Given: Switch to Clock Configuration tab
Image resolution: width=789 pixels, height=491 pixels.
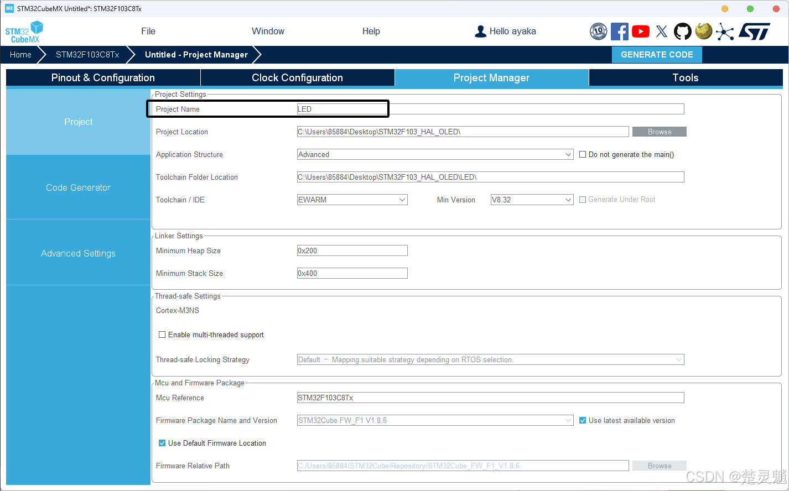Looking at the screenshot, I should (298, 78).
